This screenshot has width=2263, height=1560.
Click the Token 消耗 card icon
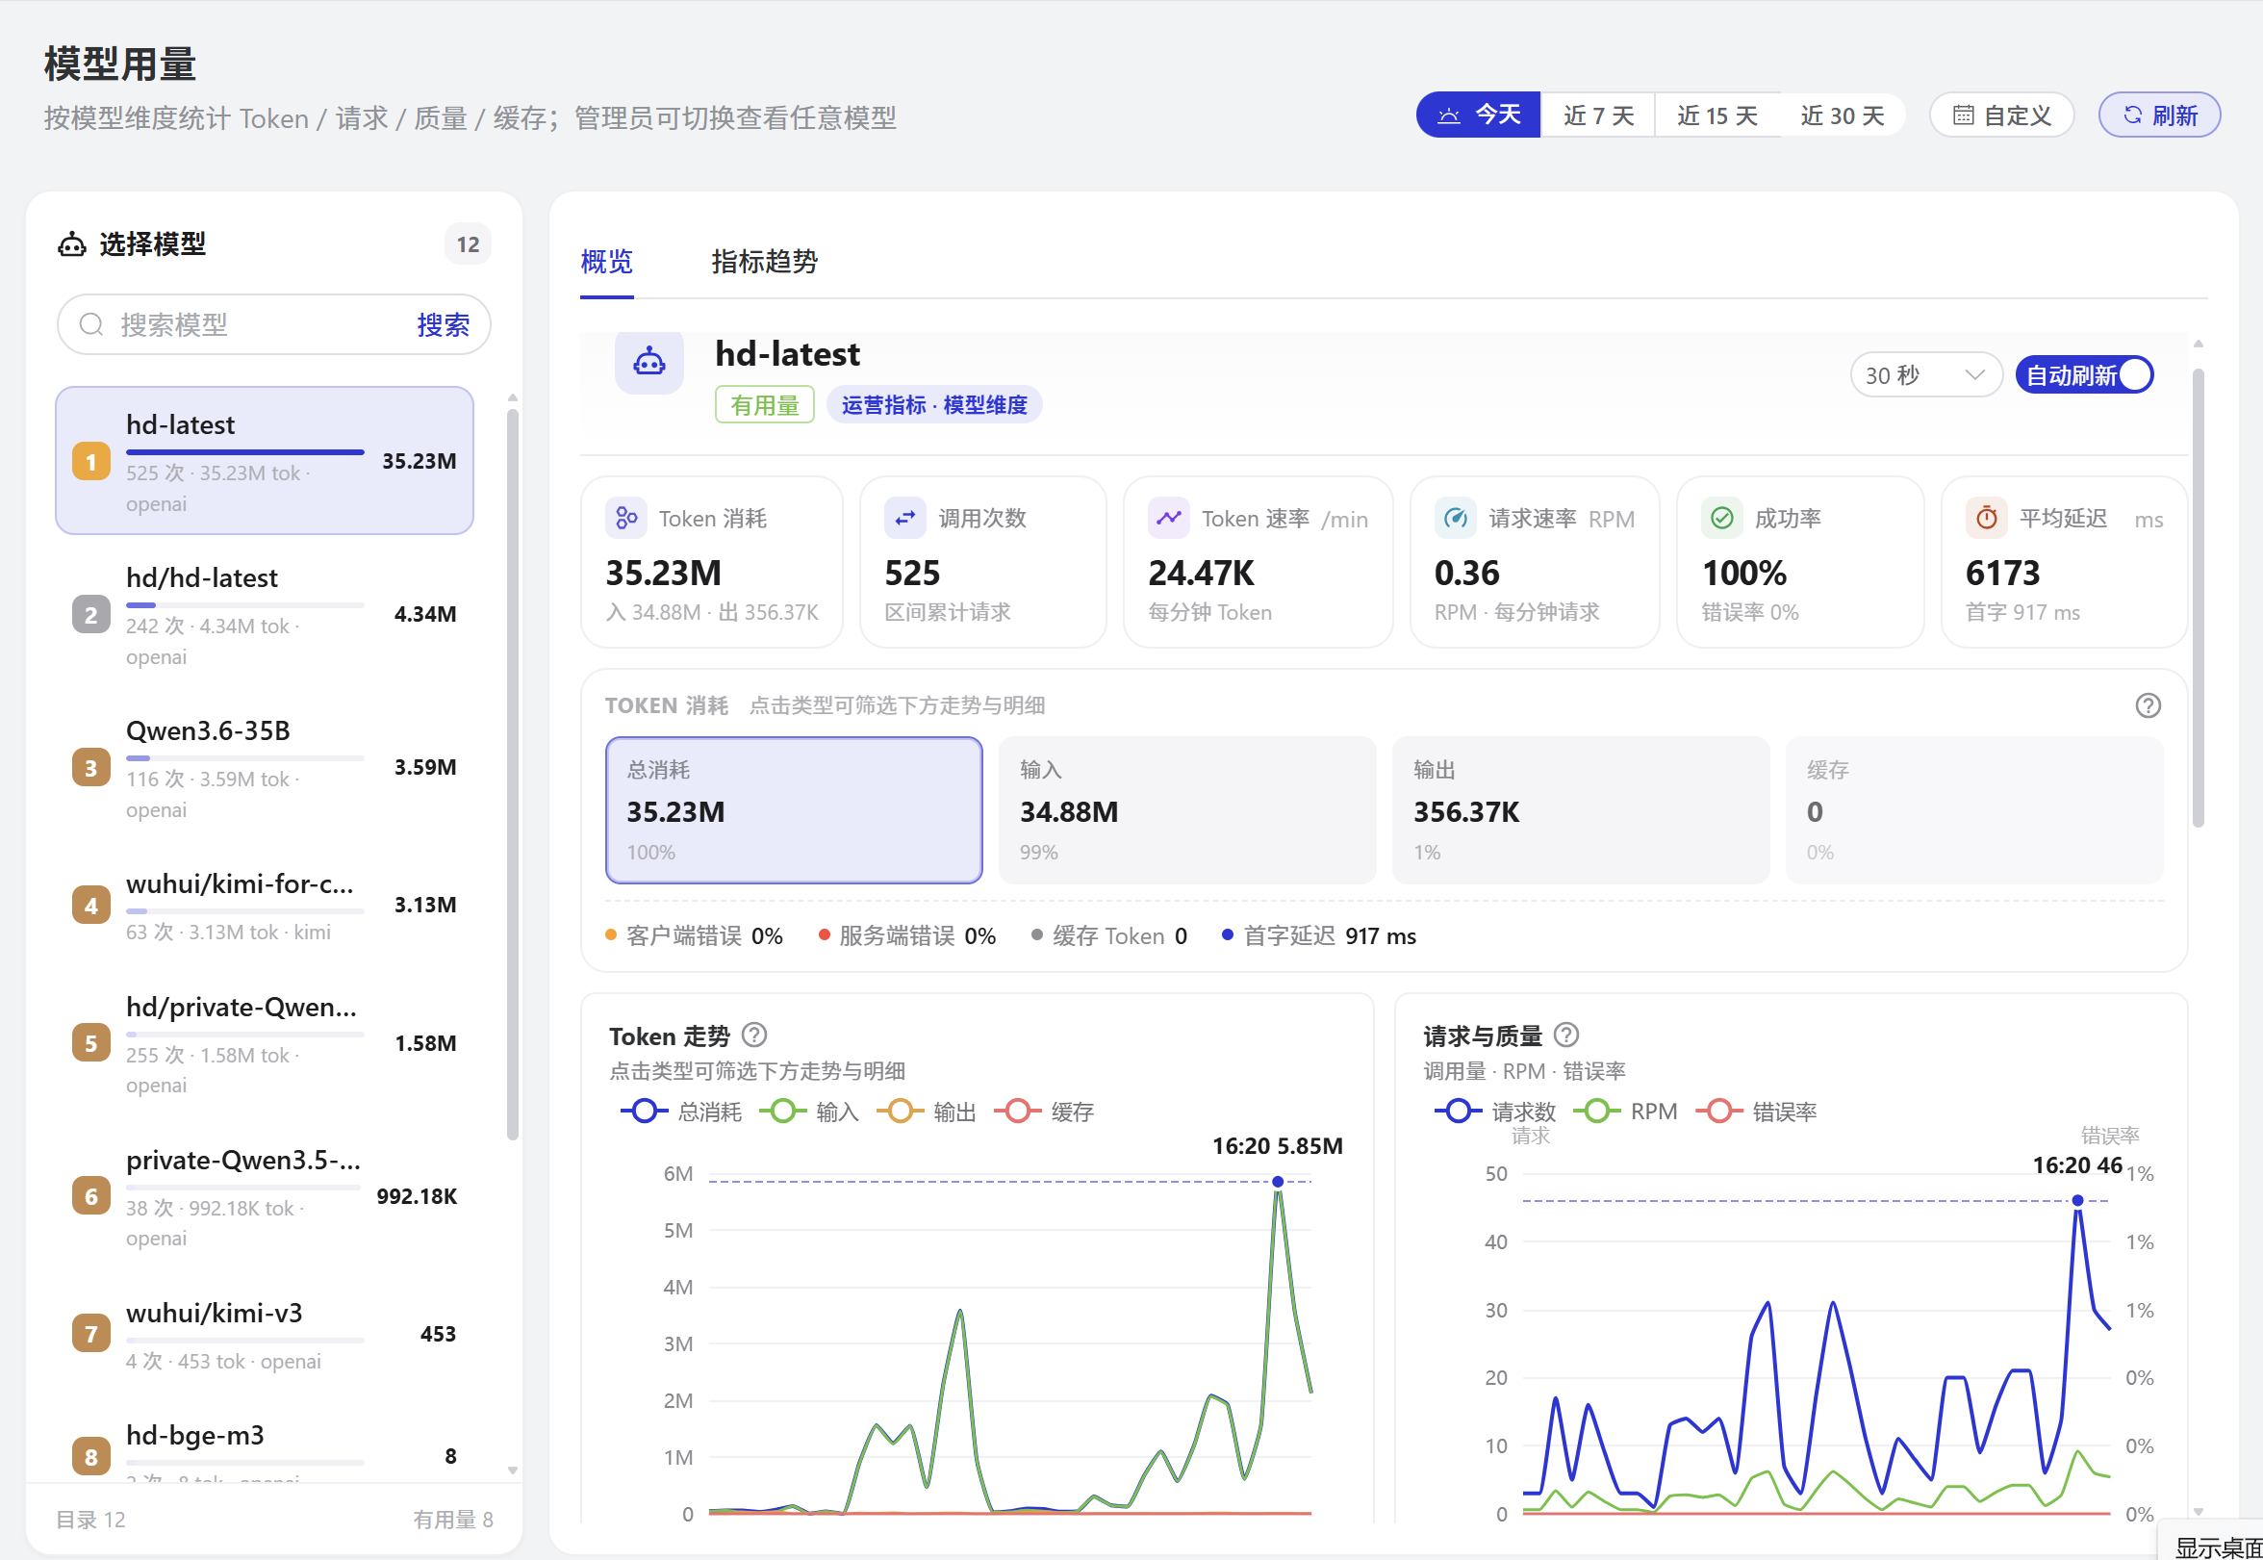[626, 518]
